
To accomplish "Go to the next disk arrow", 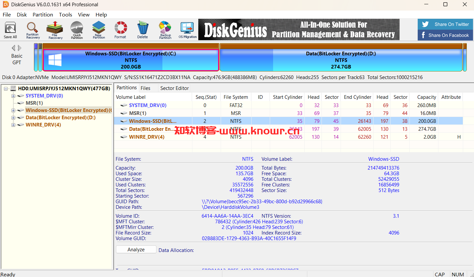I will point(20,48).
